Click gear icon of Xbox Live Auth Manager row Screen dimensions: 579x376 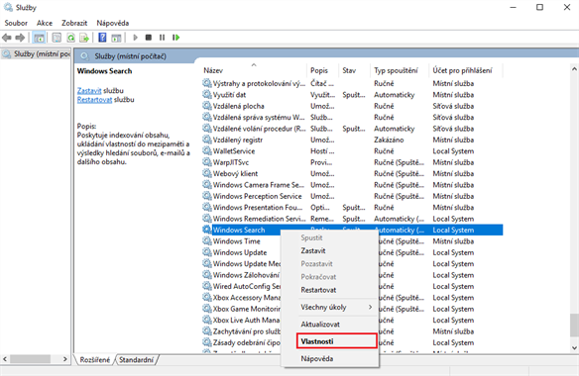207,320
